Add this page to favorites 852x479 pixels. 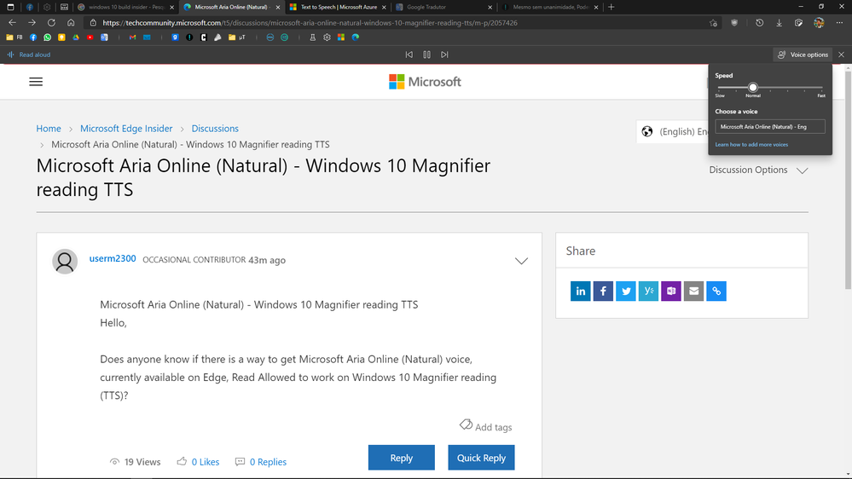click(713, 23)
